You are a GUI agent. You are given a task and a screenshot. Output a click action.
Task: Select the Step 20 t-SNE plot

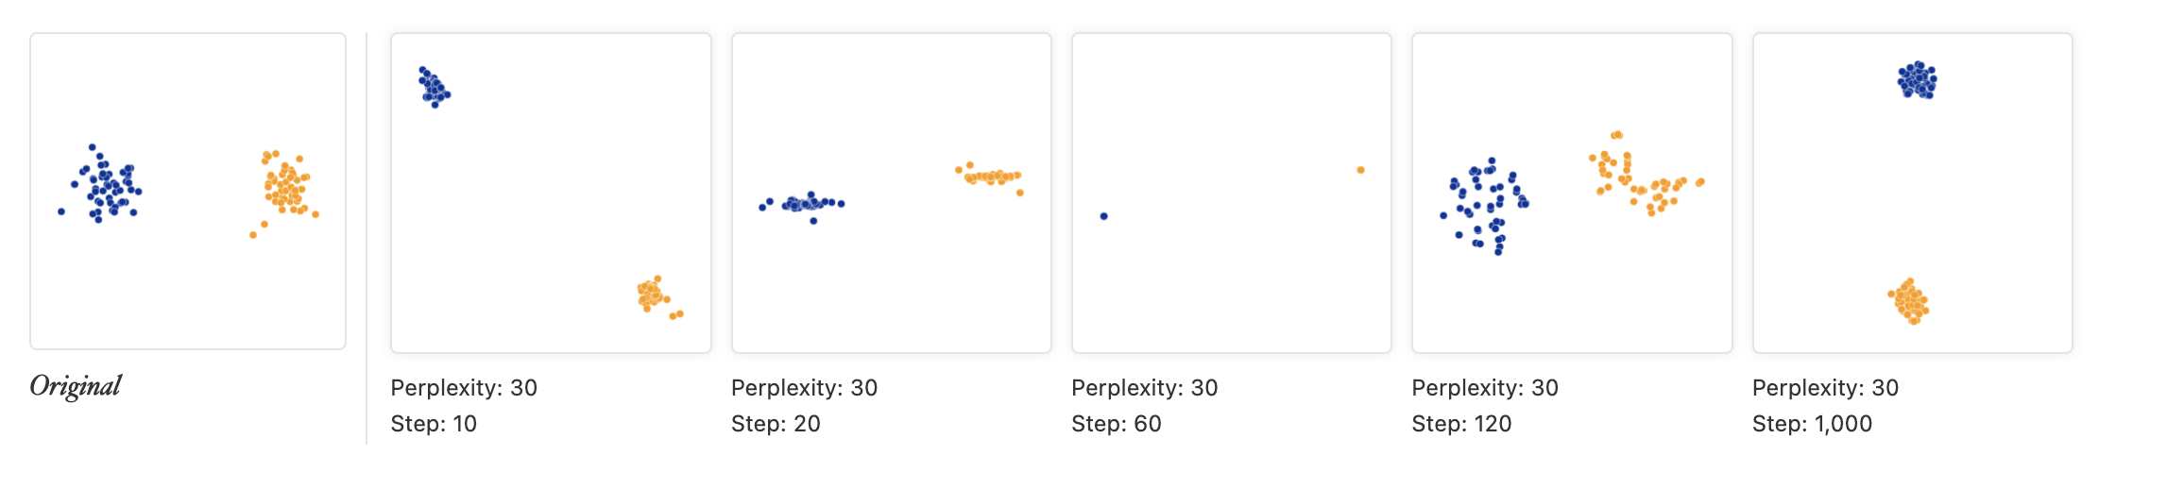(x=892, y=194)
